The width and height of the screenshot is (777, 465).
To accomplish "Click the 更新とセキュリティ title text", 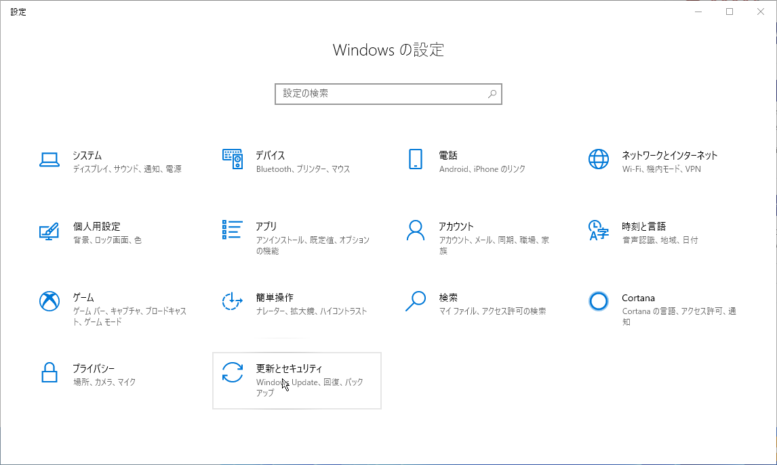I will (x=289, y=368).
